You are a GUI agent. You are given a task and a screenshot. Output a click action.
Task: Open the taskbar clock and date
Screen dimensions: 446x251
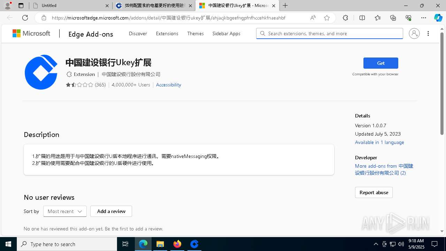pos(416,244)
